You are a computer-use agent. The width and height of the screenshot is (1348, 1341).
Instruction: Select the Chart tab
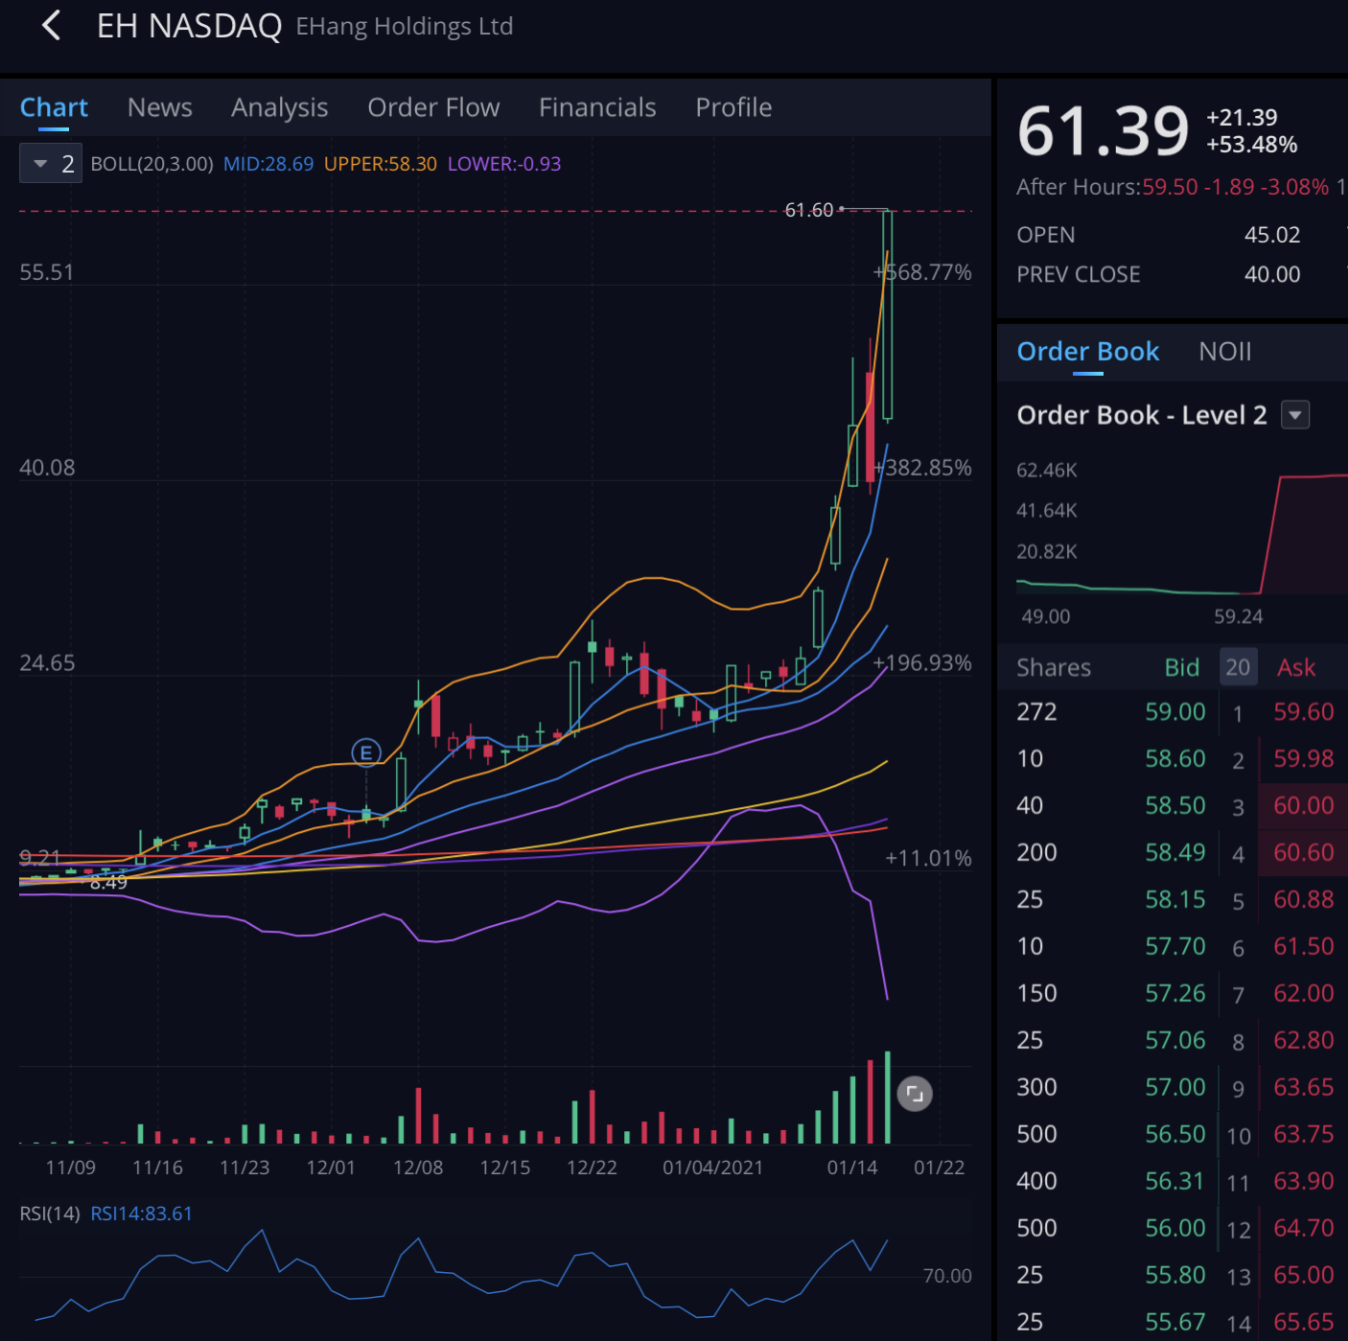coord(54,107)
